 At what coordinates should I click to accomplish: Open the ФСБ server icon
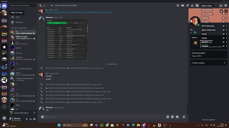point(4,67)
